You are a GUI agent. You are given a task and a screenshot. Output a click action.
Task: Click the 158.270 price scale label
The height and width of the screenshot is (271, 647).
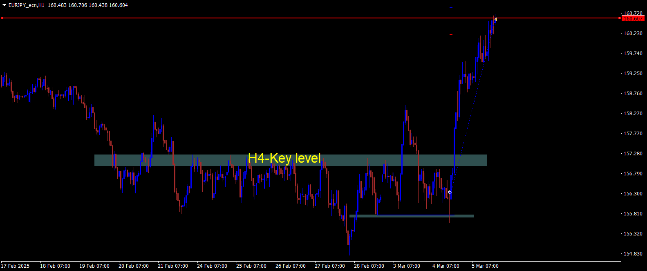[633, 114]
